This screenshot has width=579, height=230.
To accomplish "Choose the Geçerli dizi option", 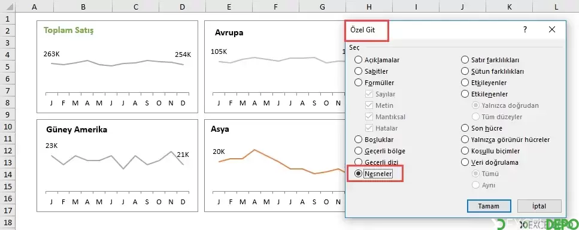I will pyautogui.click(x=376, y=162).
